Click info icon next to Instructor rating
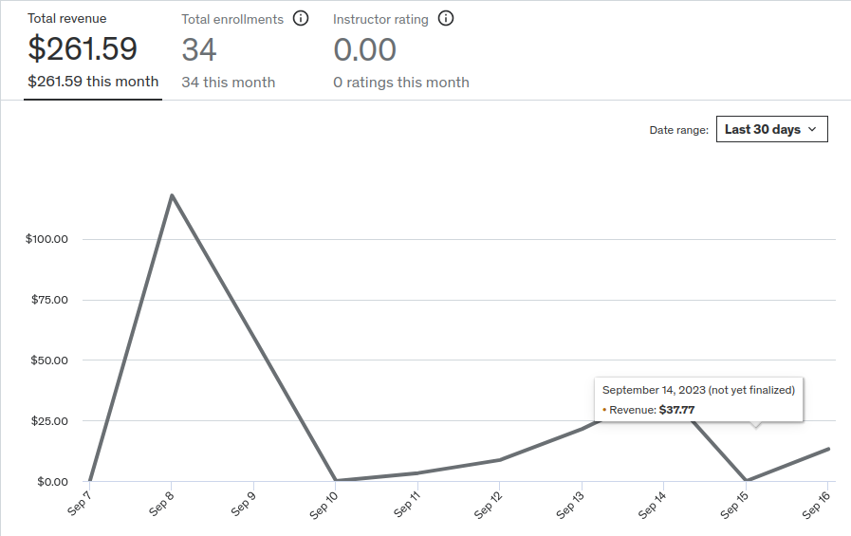Screen dimensions: 851x536 (446, 19)
